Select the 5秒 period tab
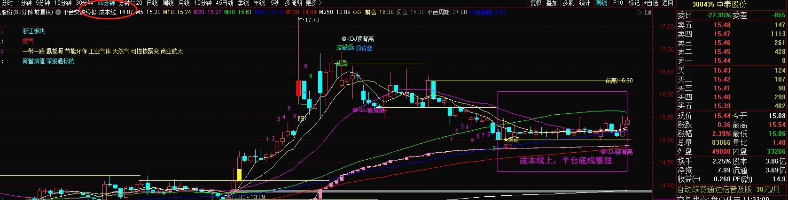The image size is (788, 200). tap(274, 3)
